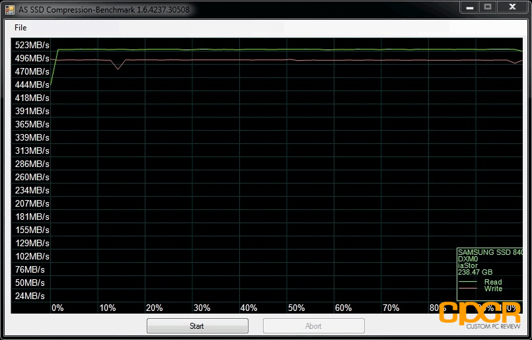The height and width of the screenshot is (340, 532).
Task: Click the 24MB/s label on vertical axis
Action: pyautogui.click(x=30, y=296)
